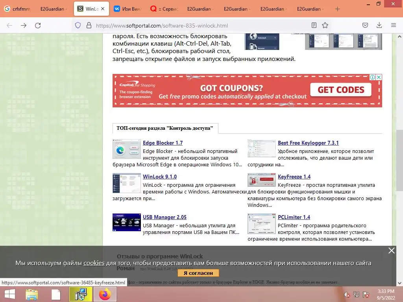Unmute volume in system tray
Image resolution: width=403 pixels, height=302 pixels.
click(347, 295)
